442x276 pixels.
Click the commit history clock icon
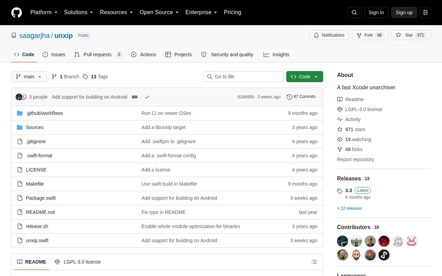pyautogui.click(x=289, y=97)
